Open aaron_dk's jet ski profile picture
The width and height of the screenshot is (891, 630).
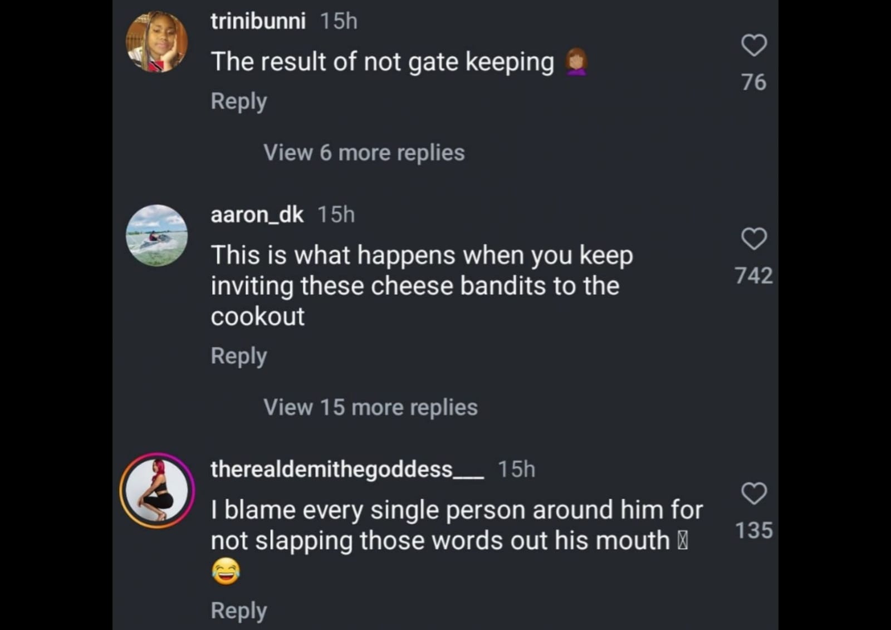pyautogui.click(x=157, y=235)
